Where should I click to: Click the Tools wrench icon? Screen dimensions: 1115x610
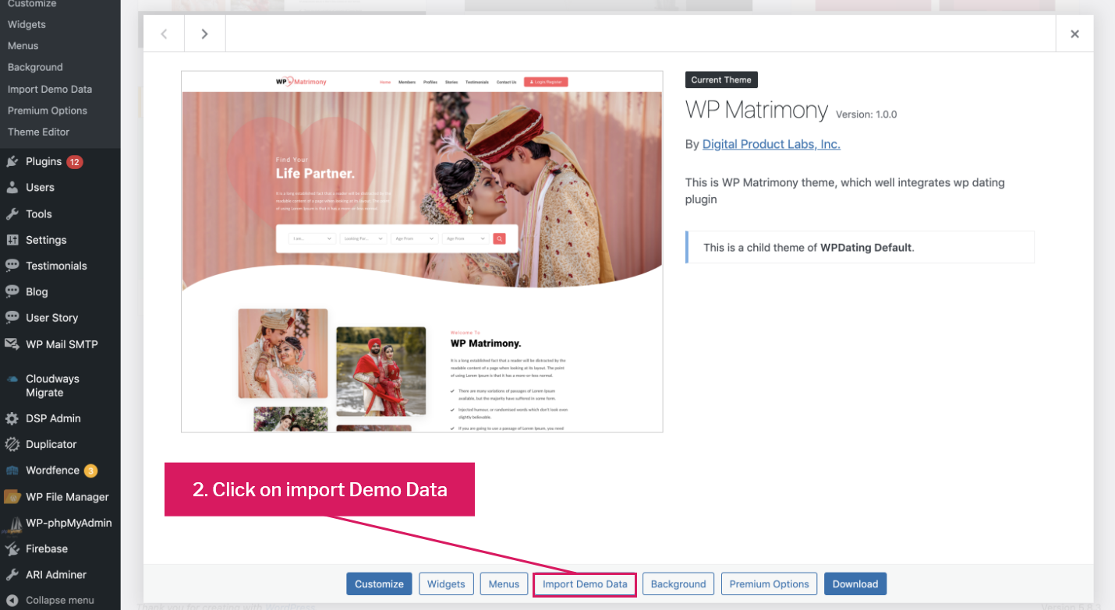pos(12,214)
